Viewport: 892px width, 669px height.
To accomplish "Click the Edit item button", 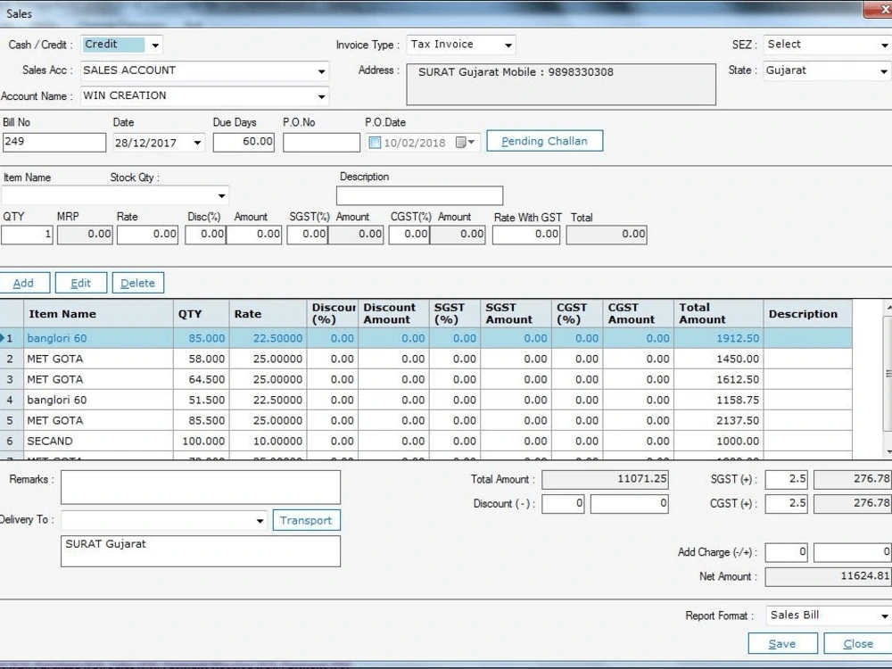I will click(81, 283).
